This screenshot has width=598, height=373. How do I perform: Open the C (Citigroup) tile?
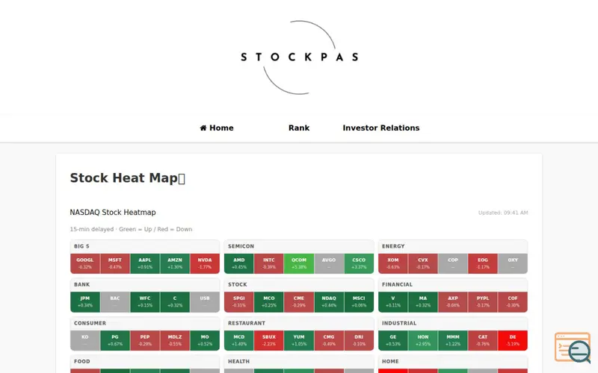175,302
